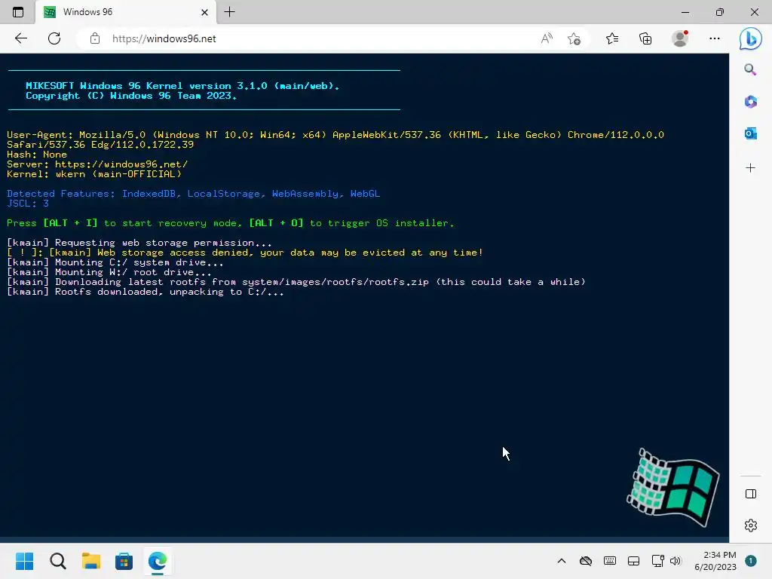Go back to the previous page

tap(20, 38)
